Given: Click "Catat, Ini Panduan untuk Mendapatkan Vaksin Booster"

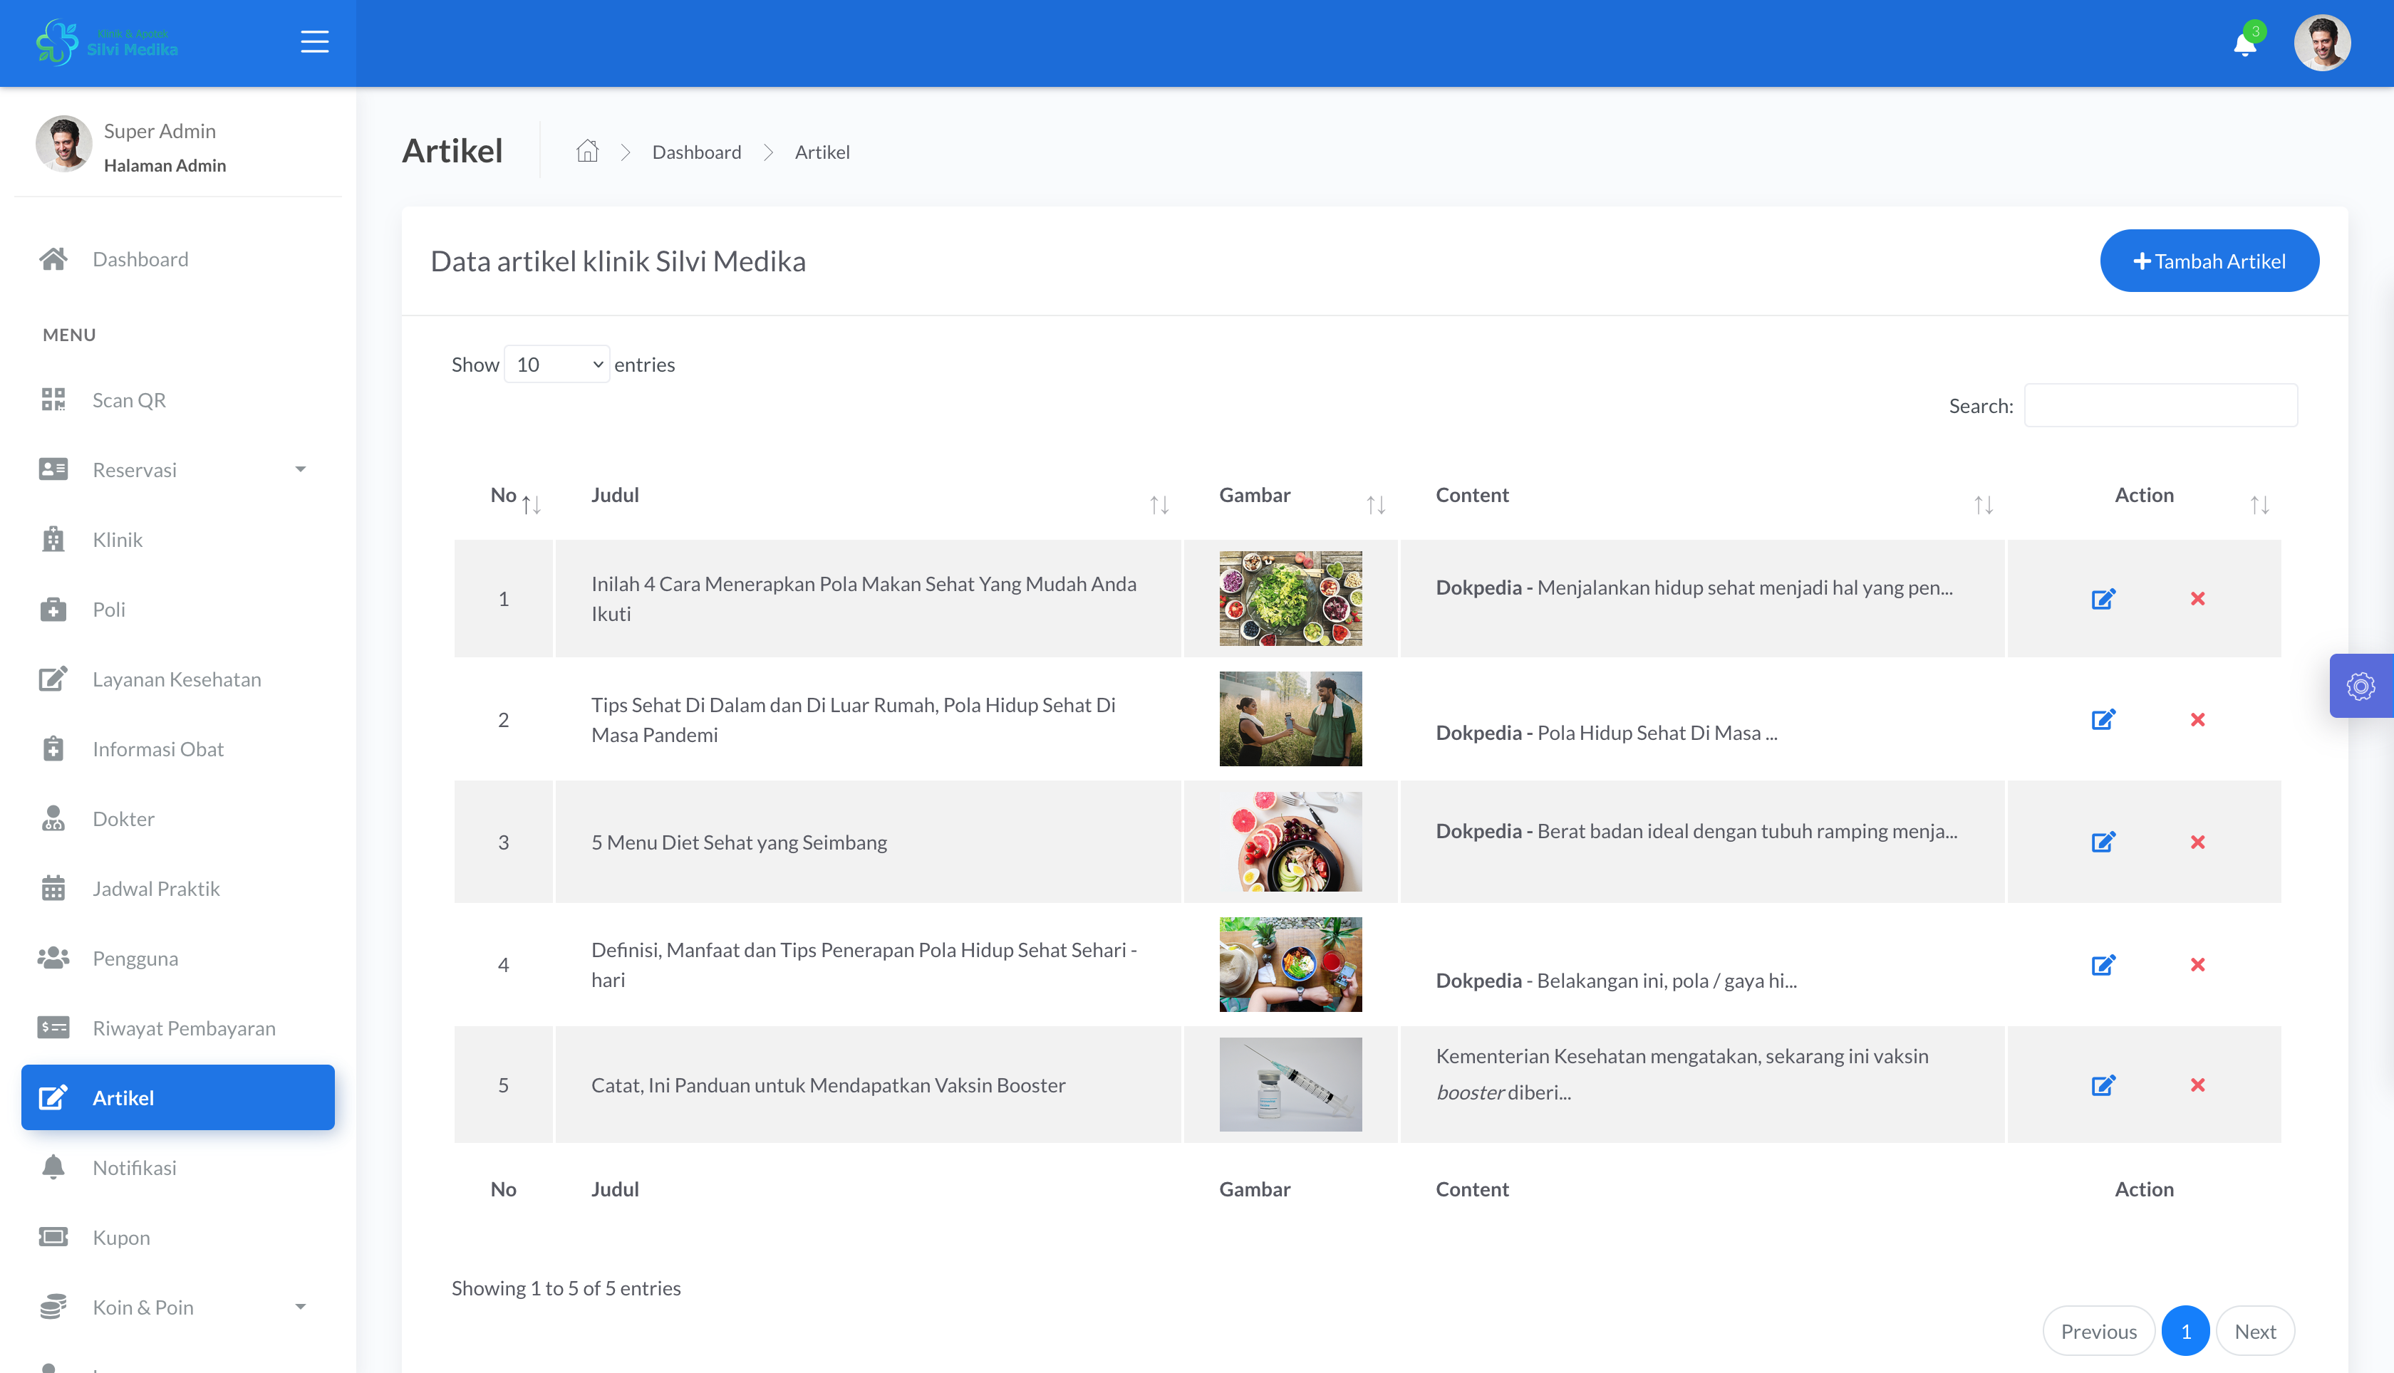Looking at the screenshot, I should tap(828, 1085).
